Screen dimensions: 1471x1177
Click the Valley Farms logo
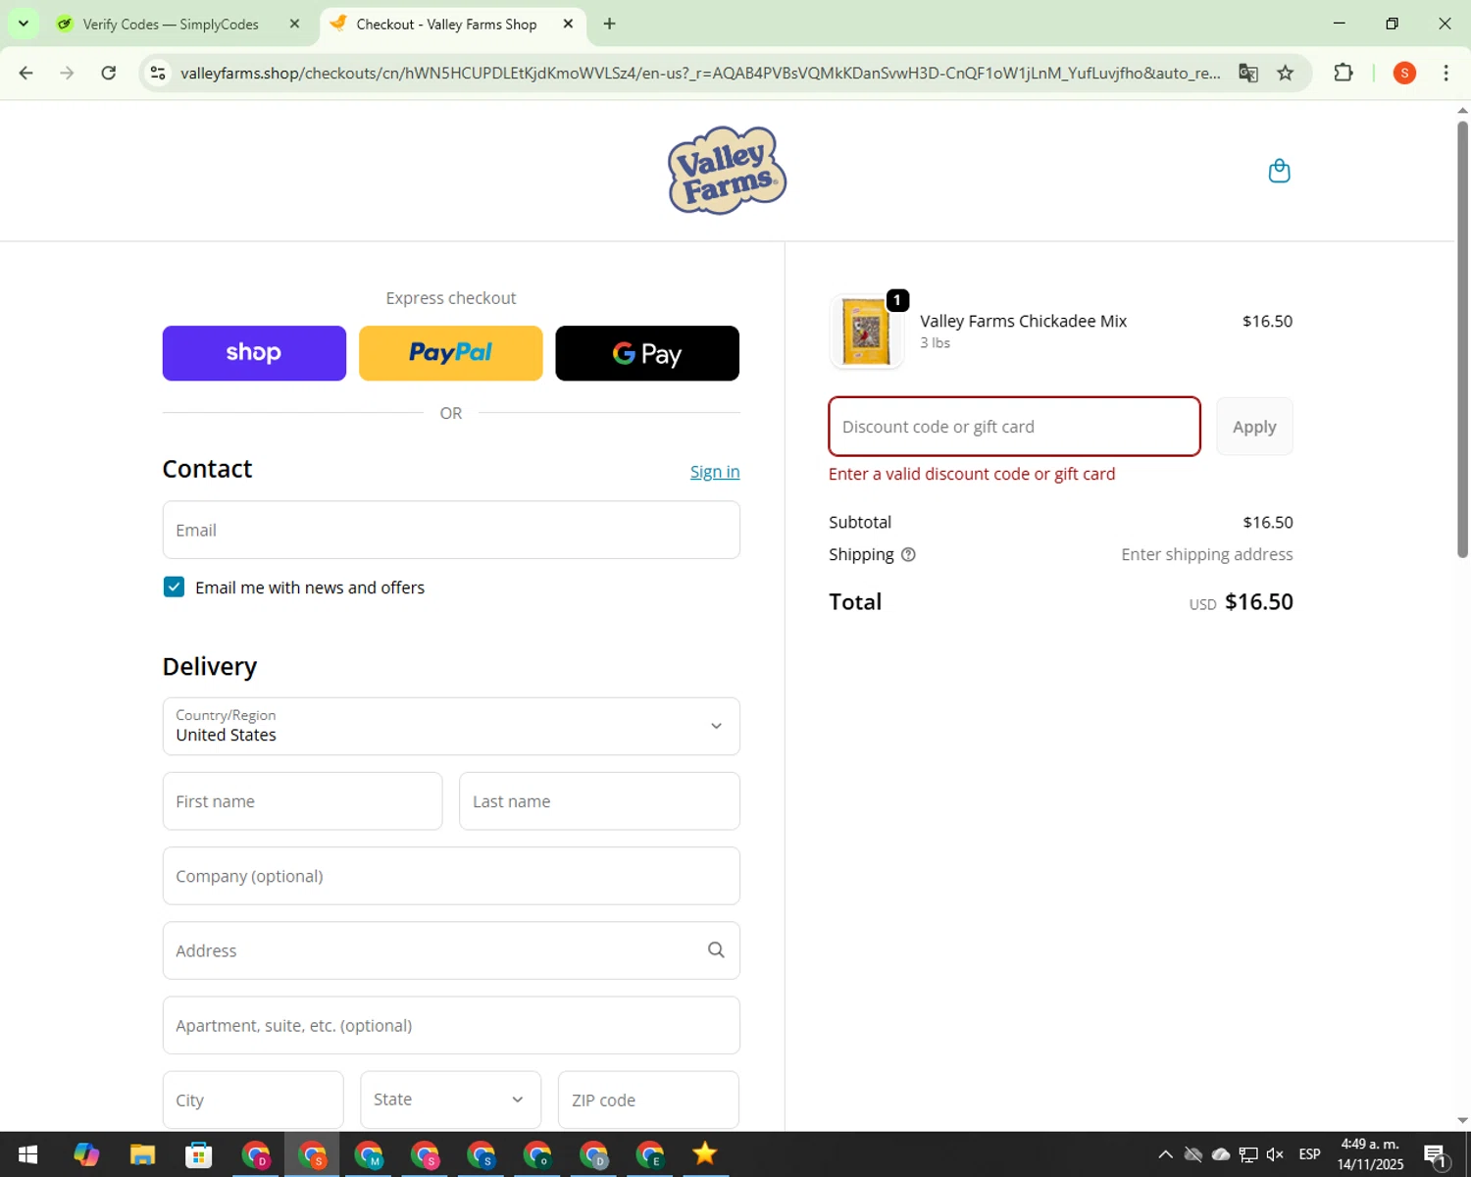(x=727, y=171)
